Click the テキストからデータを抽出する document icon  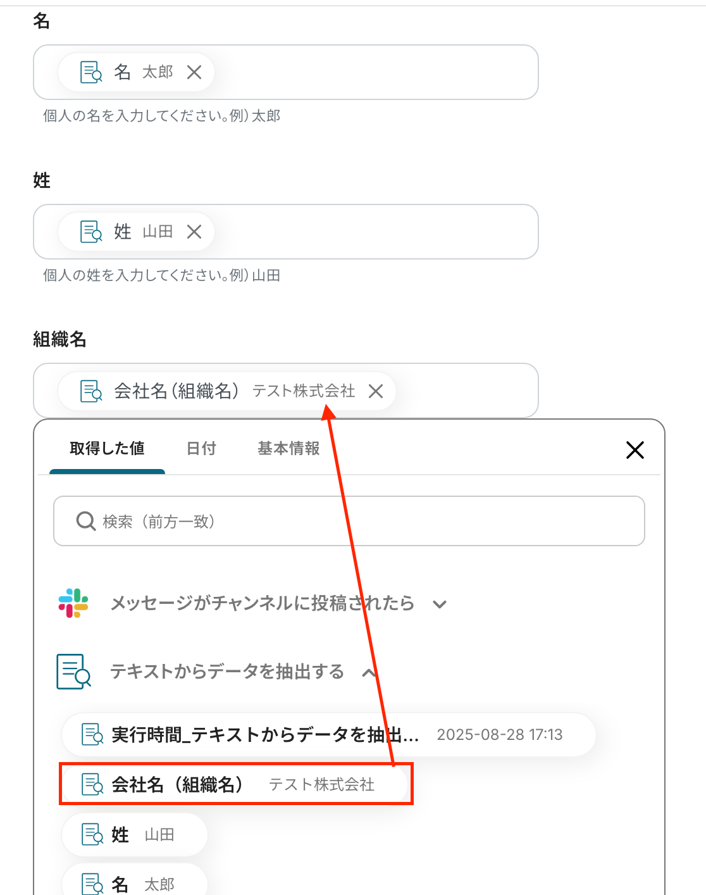[x=73, y=672]
